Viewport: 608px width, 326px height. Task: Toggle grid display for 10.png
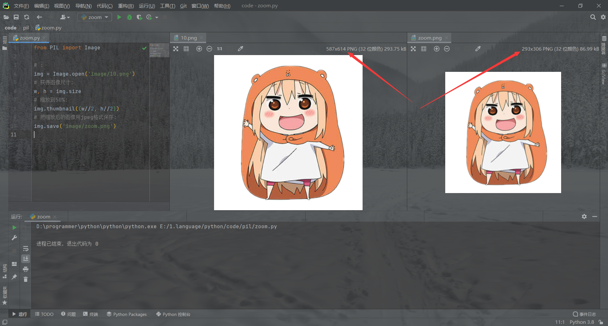click(x=186, y=49)
